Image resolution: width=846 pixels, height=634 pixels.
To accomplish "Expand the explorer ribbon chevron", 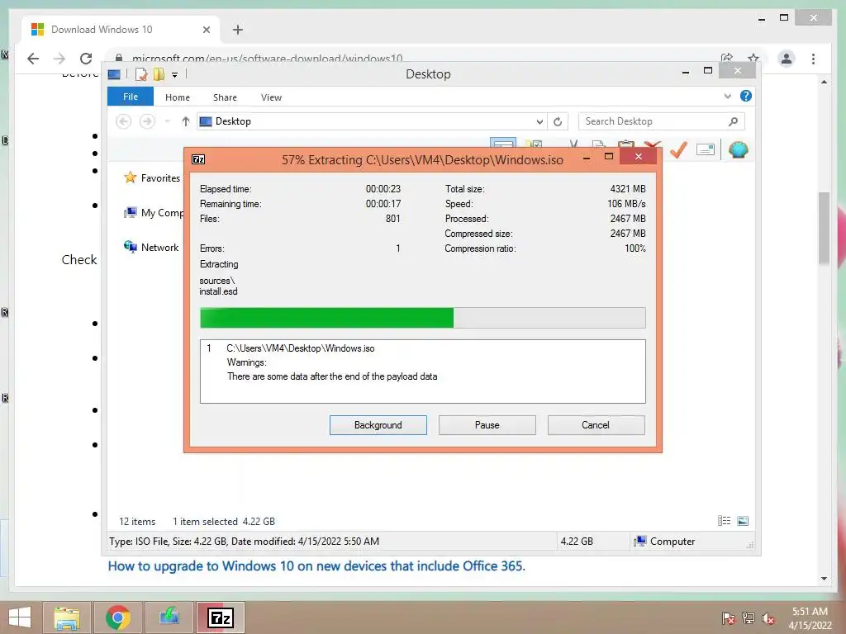I will pyautogui.click(x=727, y=97).
